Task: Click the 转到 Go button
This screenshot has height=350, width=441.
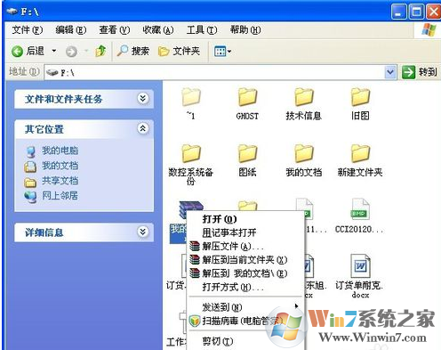Action: [419, 72]
